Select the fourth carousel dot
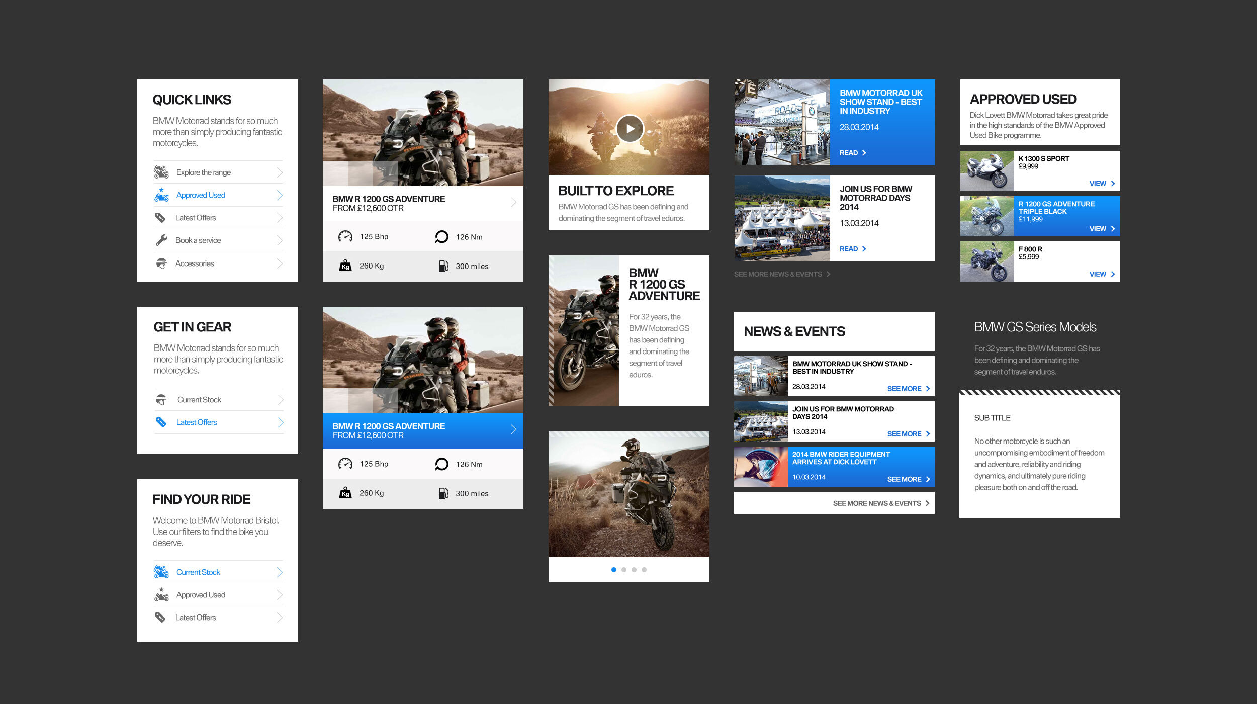The height and width of the screenshot is (704, 1257). [644, 570]
